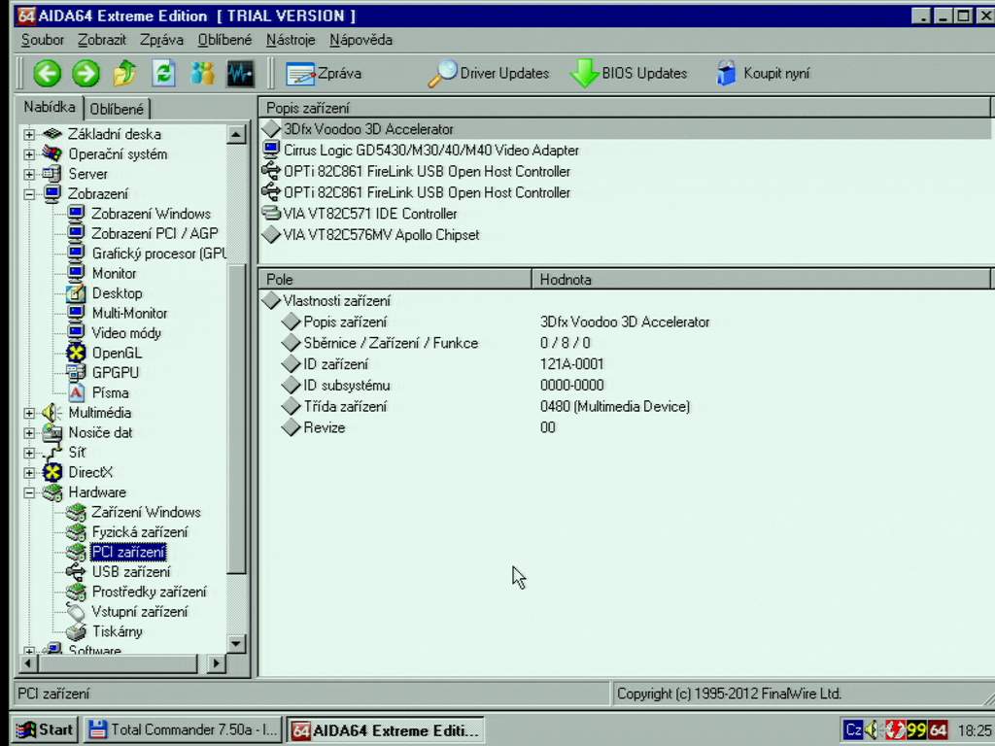Open the Zpráva report wizard
Image resolution: width=995 pixels, height=746 pixels.
[x=324, y=74]
